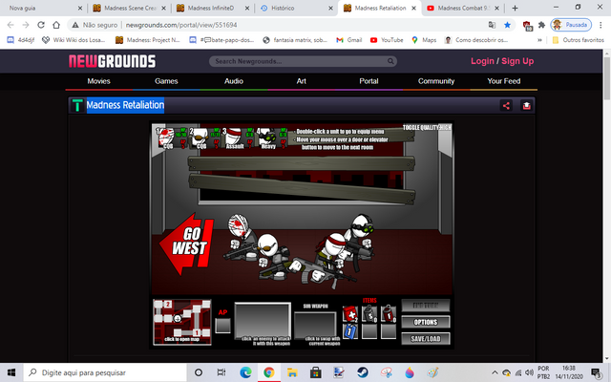Viewport: 611px width, 382px height.
Task: Switch to Madness InfiniteD tab
Action: pyautogui.click(x=212, y=8)
